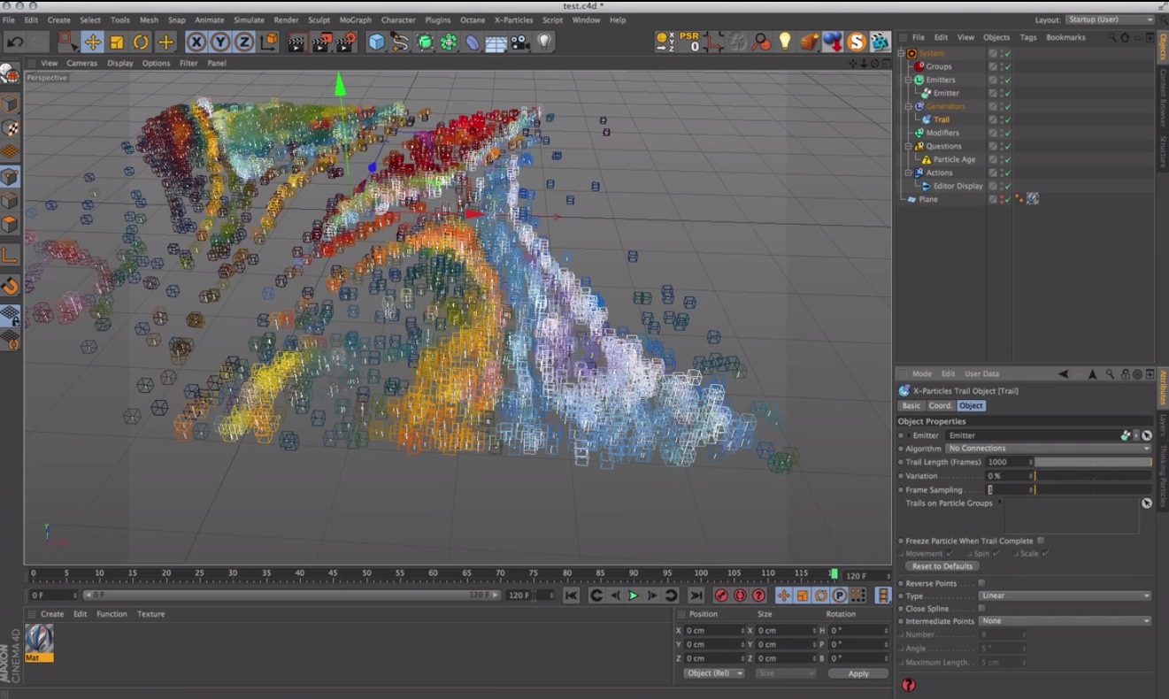
Task: Enable the Reverse Points checkbox
Action: click(981, 583)
